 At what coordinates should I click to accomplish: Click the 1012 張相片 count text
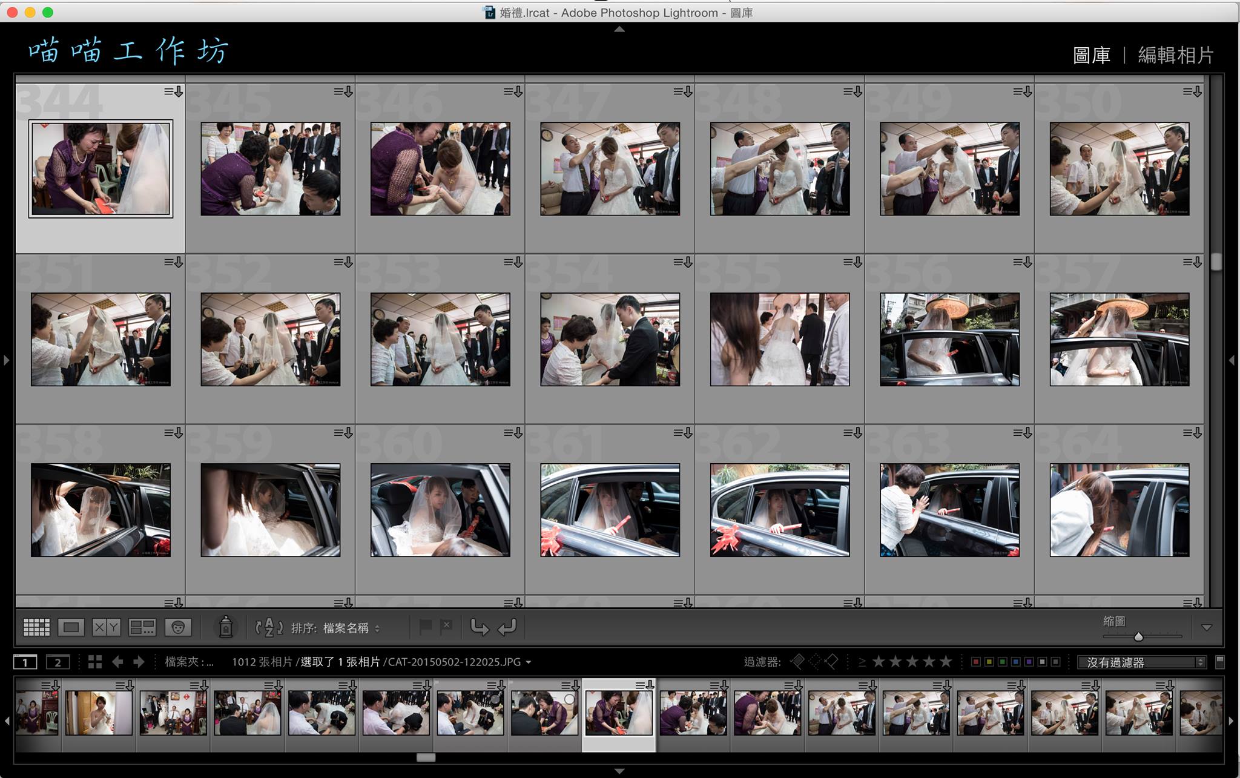[262, 662]
